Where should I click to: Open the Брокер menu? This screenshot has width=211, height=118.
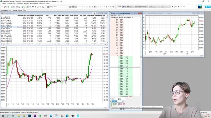(x=26, y=4)
